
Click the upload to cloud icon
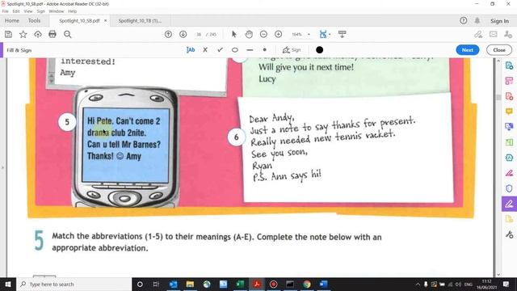[38, 34]
